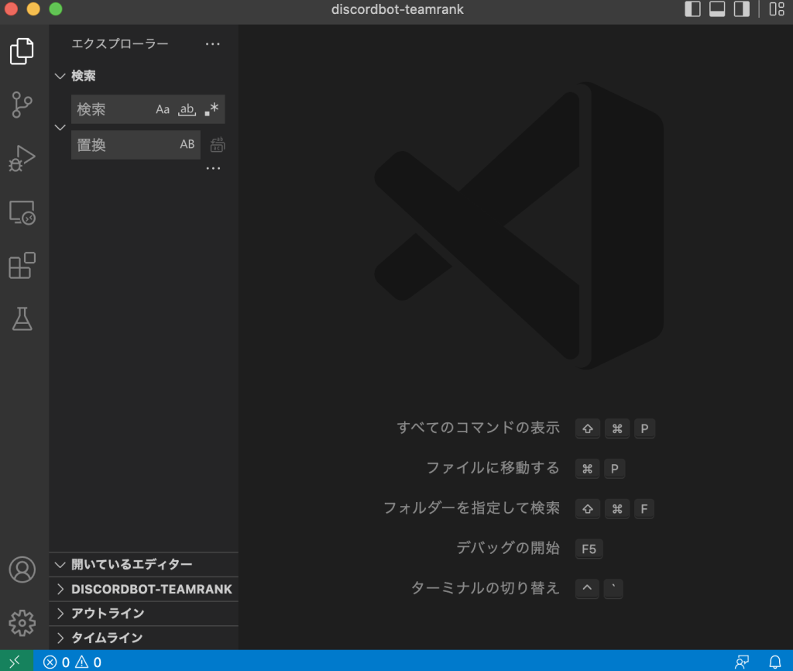Open Explorer views and more actions menu
The image size is (793, 671).
(213, 44)
